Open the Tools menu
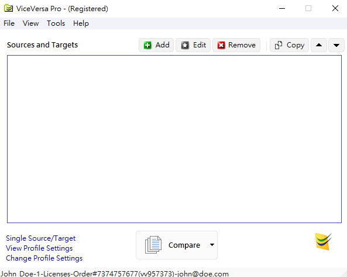Screen dimensions: 347x277 coord(56,23)
